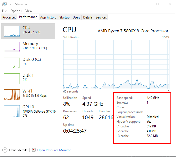
Task: Click the Wi-Fi send/receive rate text
Action: tap(35, 96)
